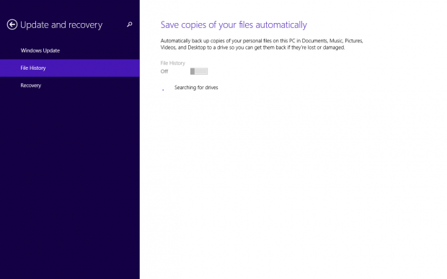Click the 'Save copies of your files automatically' heading
Viewport: 447px width, 279px height.
pyautogui.click(x=234, y=25)
